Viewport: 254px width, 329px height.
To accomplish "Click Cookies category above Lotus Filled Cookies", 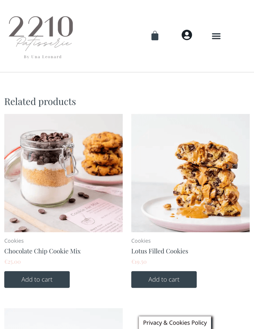I will tap(141, 241).
